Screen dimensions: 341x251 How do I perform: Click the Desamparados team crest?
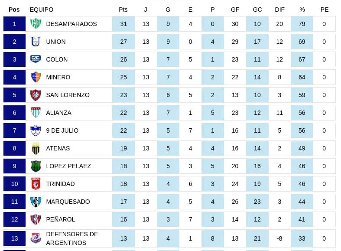pos(36,24)
